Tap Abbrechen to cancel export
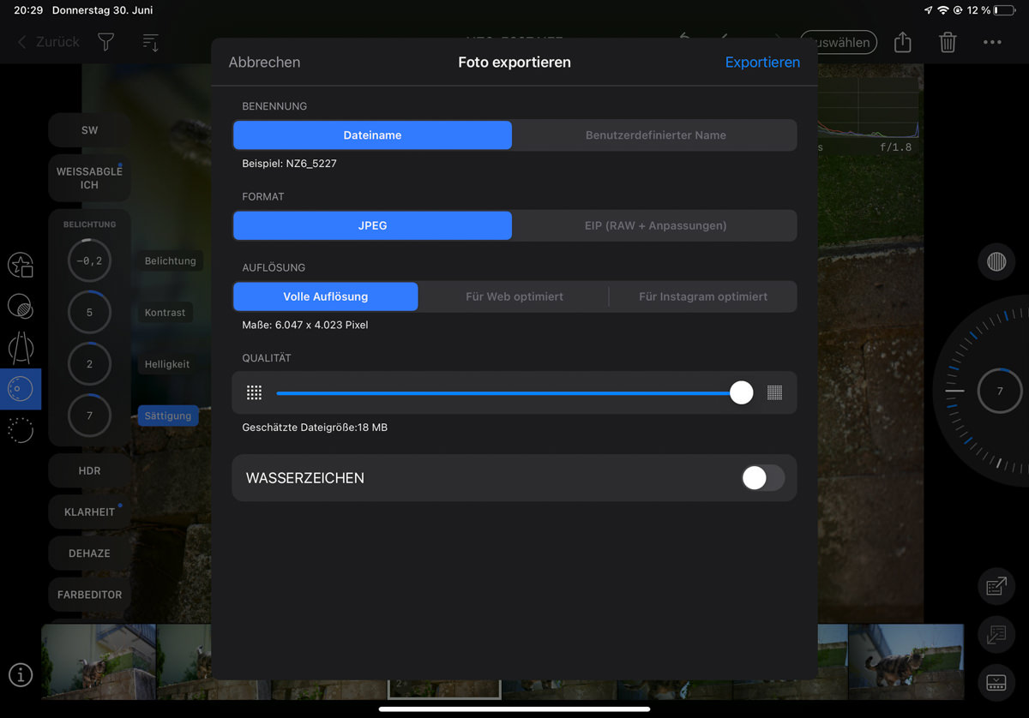This screenshot has width=1029, height=718. click(264, 62)
